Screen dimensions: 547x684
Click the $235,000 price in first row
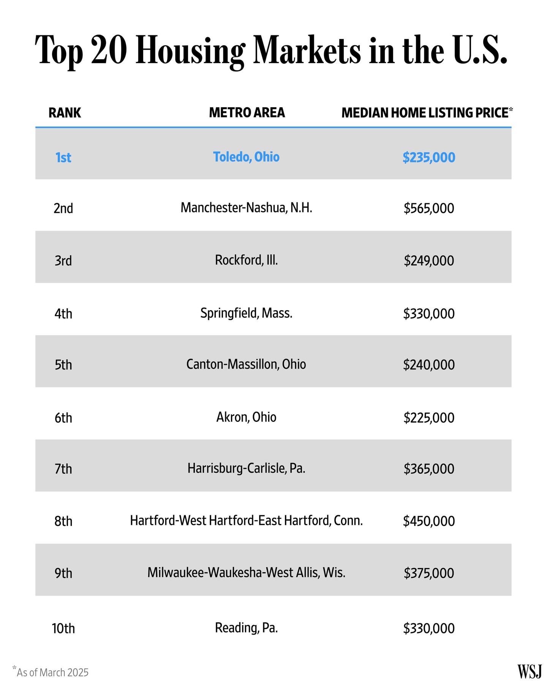[429, 157]
